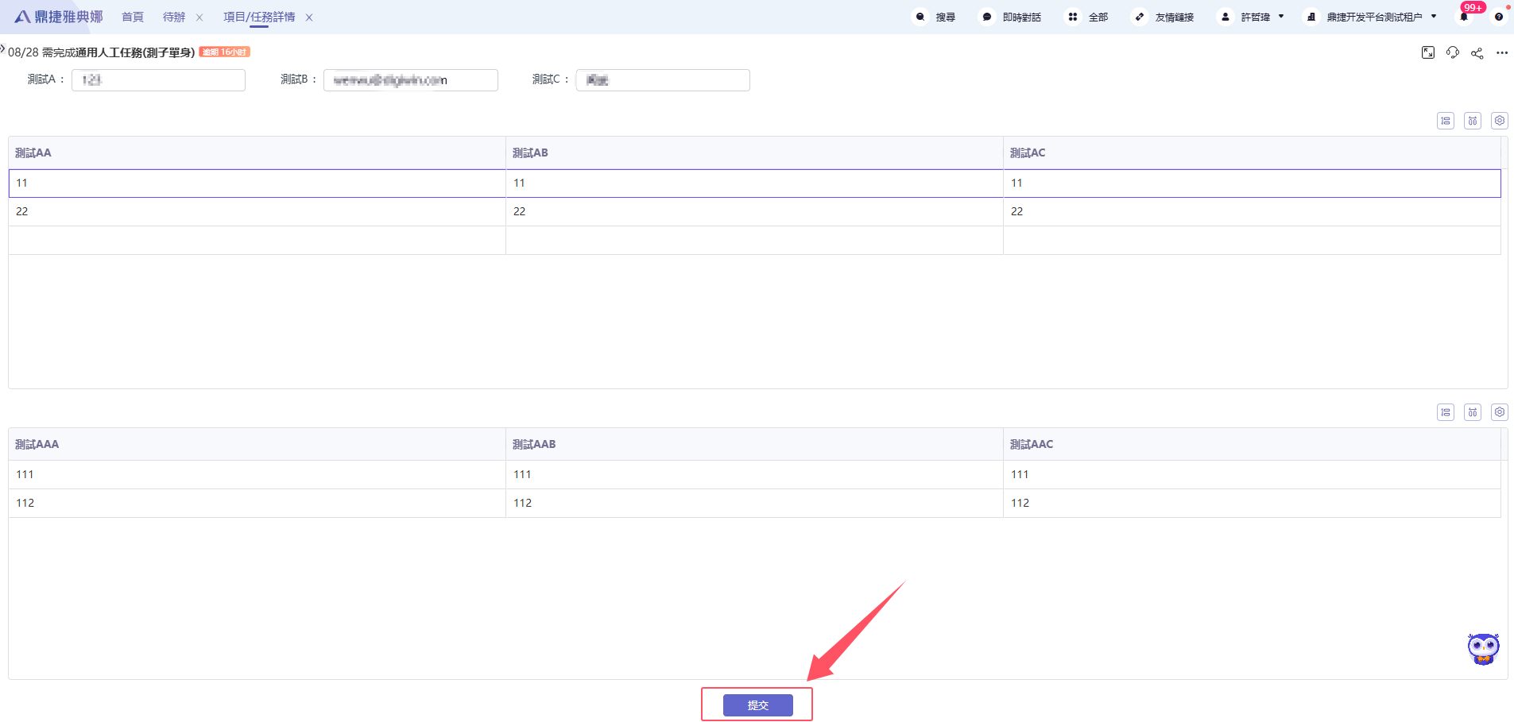Select the 項目/任務詳情 tab
This screenshot has width=1514, height=722.
(259, 17)
